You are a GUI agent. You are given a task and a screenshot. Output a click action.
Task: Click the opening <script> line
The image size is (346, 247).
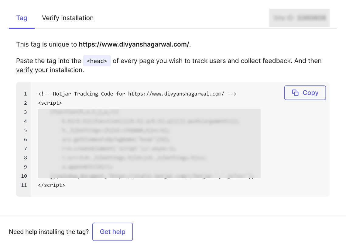tap(50, 103)
